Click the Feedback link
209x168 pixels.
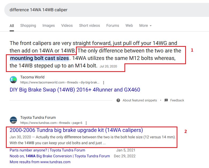point(177,100)
